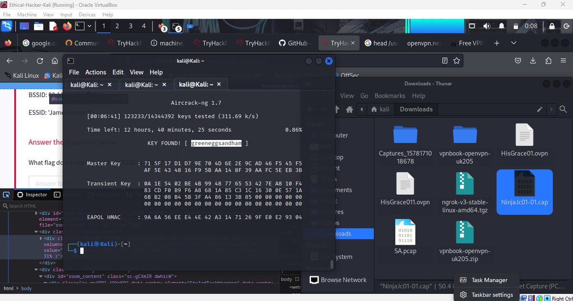Click the log out icon in panel
This screenshot has height=301, width=573.
565,26
